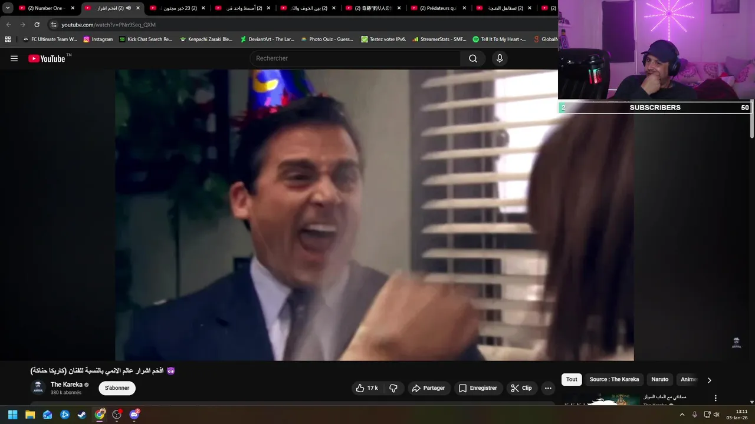
Task: Open The Kareka channel avatar
Action: (38, 387)
